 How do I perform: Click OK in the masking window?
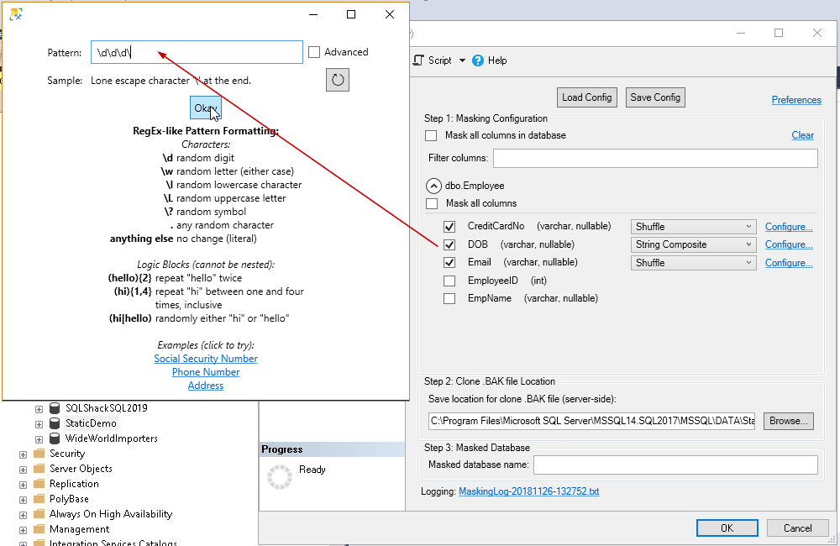[x=727, y=528]
